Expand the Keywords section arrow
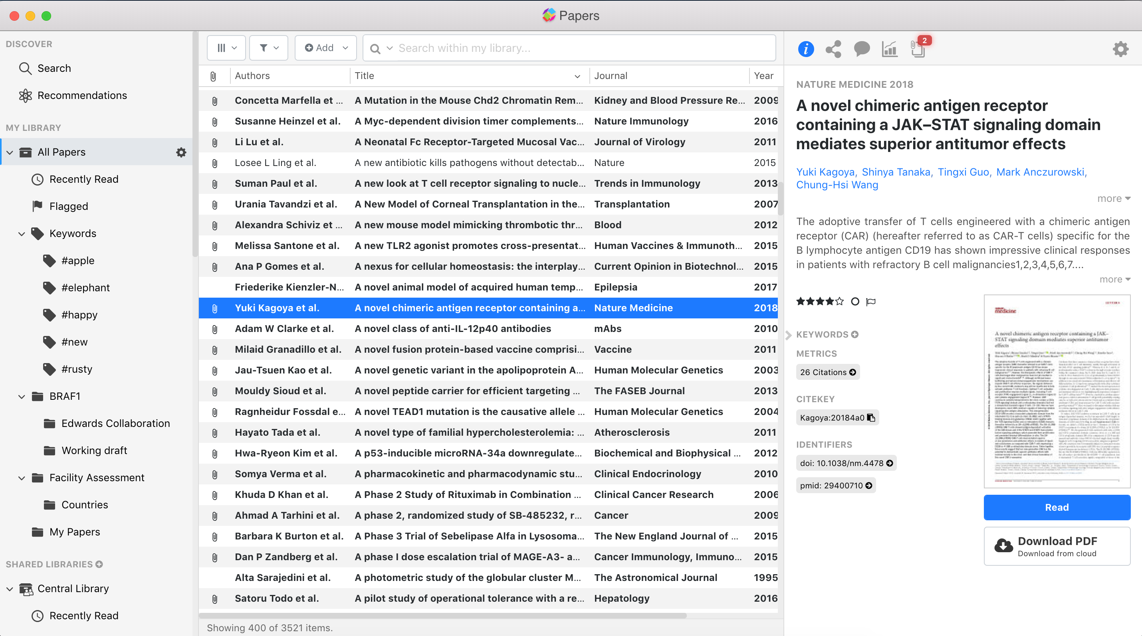Viewport: 1142px width, 636px height. 788,335
